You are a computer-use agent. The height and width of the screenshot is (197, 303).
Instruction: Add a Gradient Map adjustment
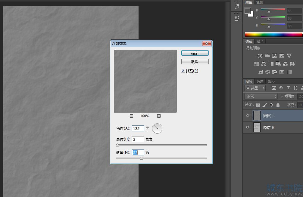click(x=289, y=72)
